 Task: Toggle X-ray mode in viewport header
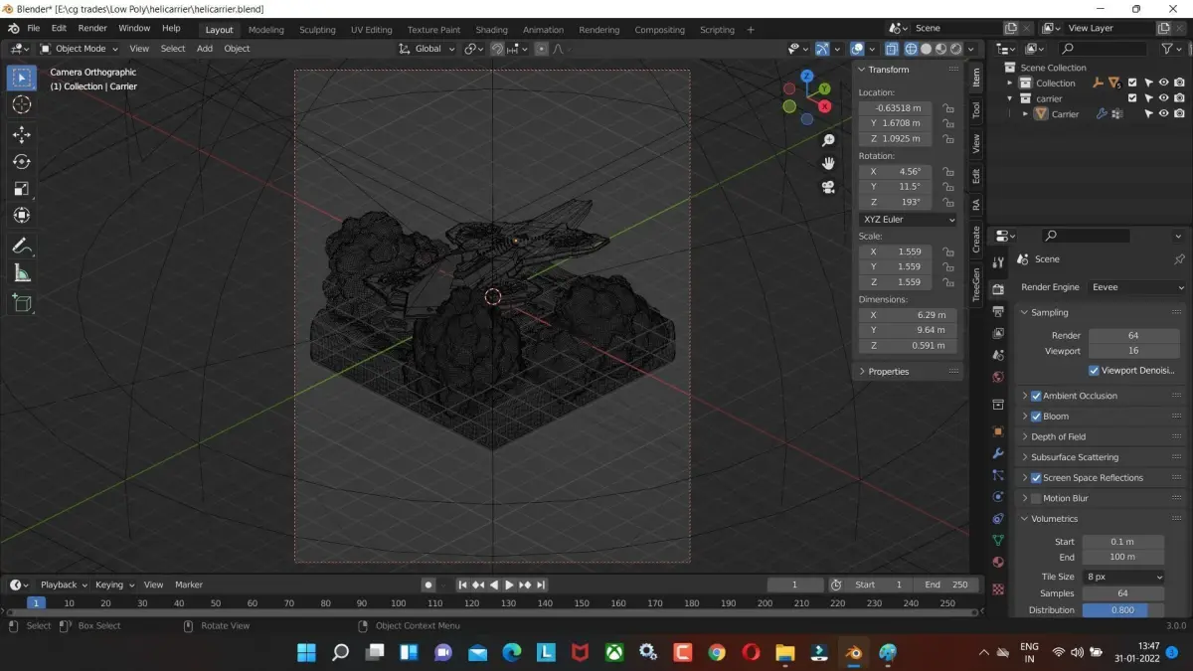pos(891,49)
